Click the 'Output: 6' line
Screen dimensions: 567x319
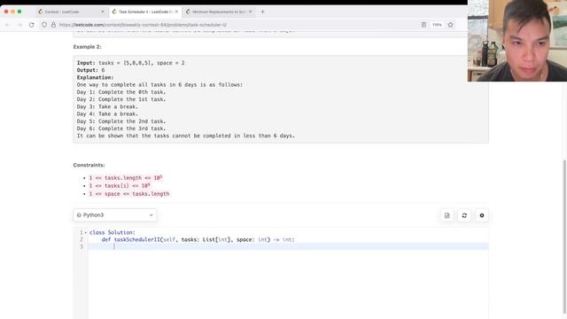coord(90,70)
